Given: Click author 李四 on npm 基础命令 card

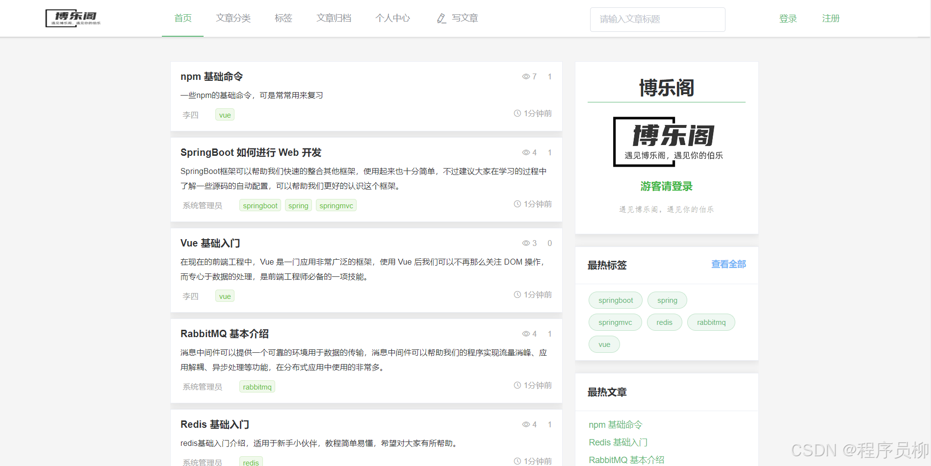Looking at the screenshot, I should click(190, 115).
